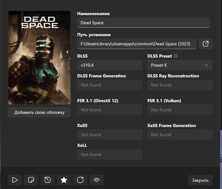222x189 pixels.
Task: Toggle the eye visibility icon
Action: pos(97,180)
